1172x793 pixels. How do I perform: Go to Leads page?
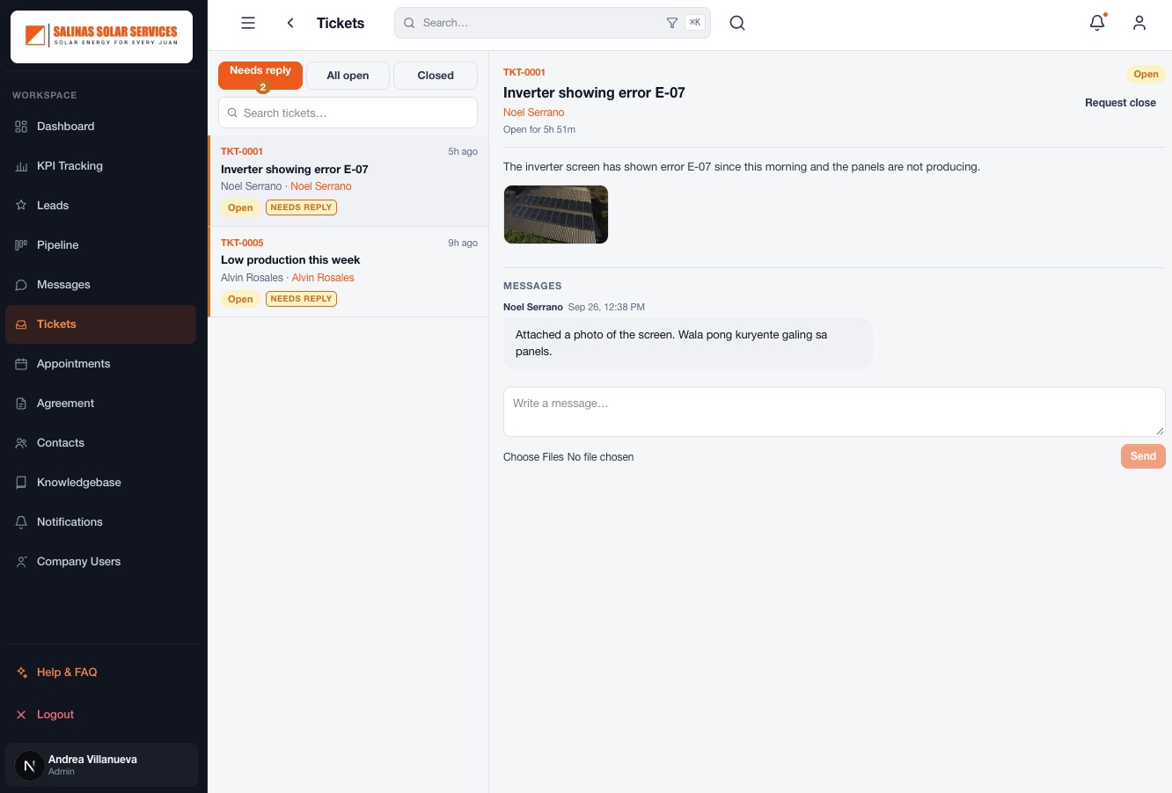click(100, 206)
